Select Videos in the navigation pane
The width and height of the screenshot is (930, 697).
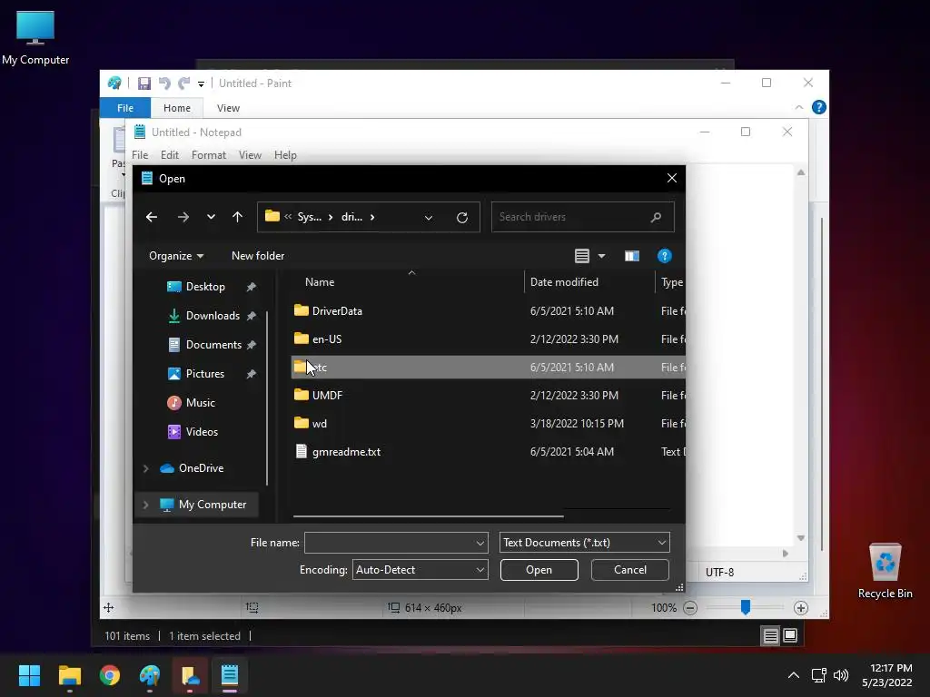(x=202, y=432)
